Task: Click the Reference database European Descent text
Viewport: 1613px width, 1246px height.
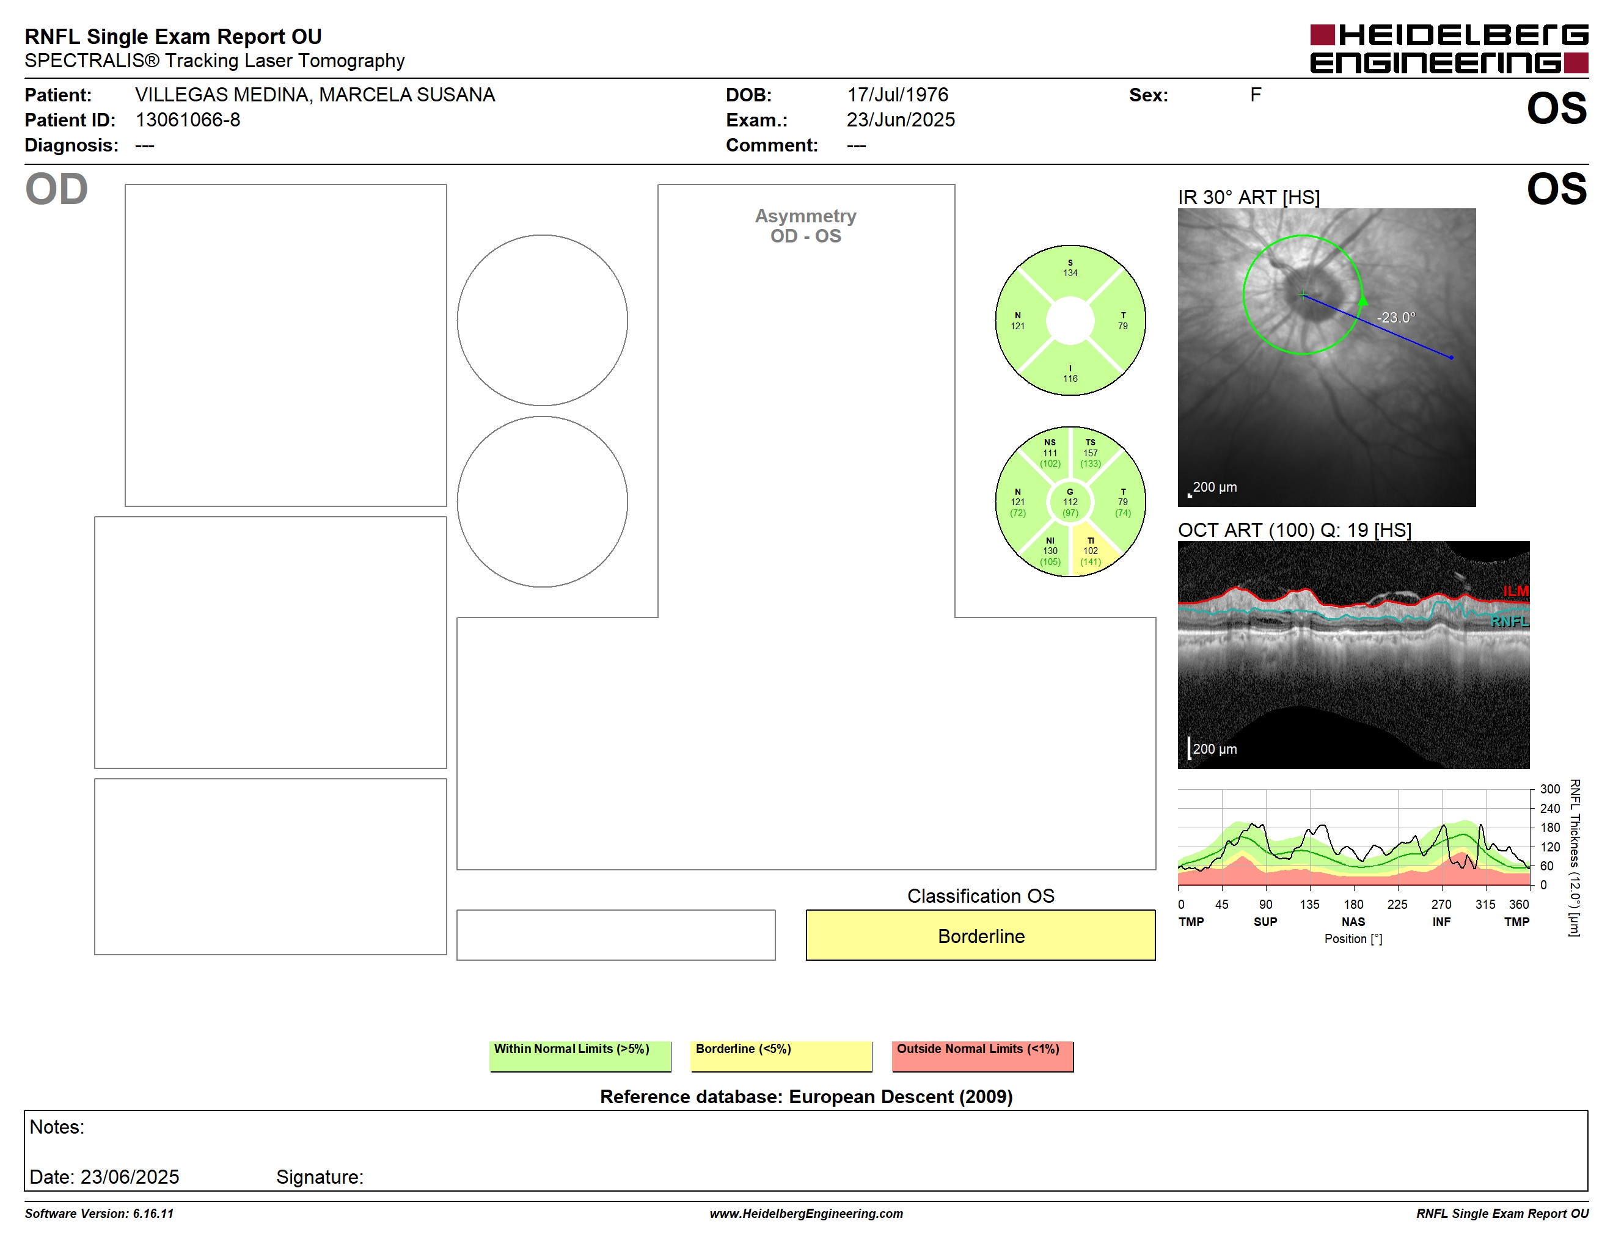Action: (806, 1096)
